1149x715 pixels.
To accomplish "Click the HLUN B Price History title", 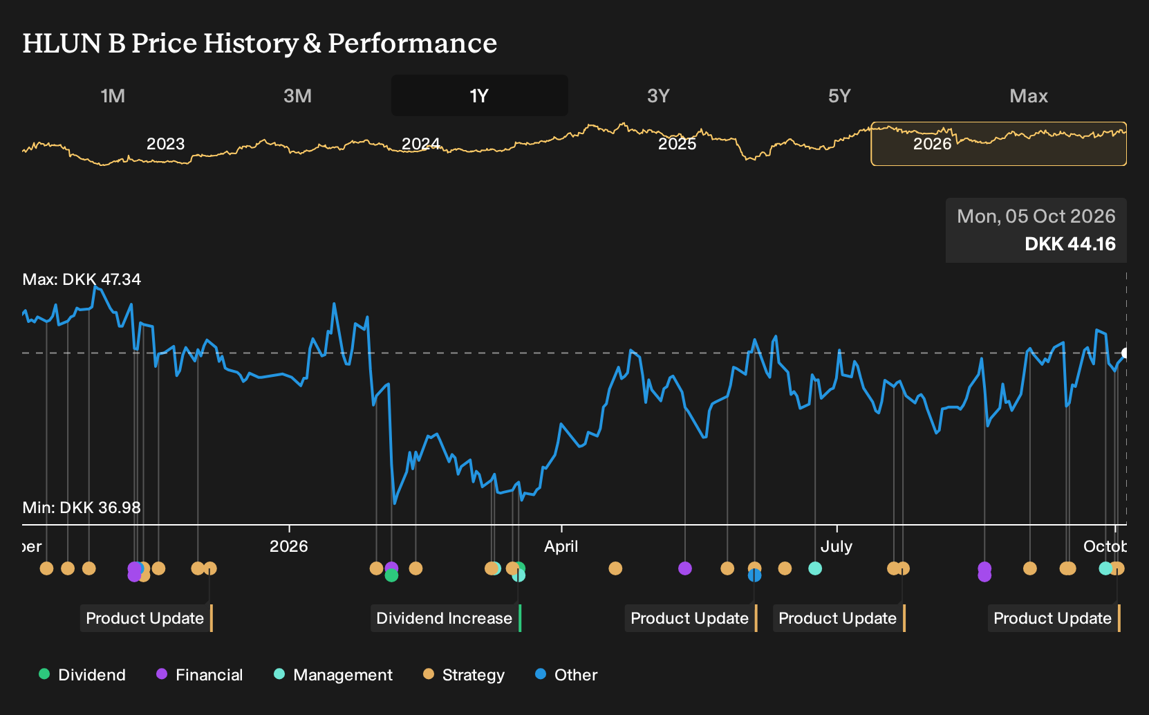I will pyautogui.click(x=259, y=43).
